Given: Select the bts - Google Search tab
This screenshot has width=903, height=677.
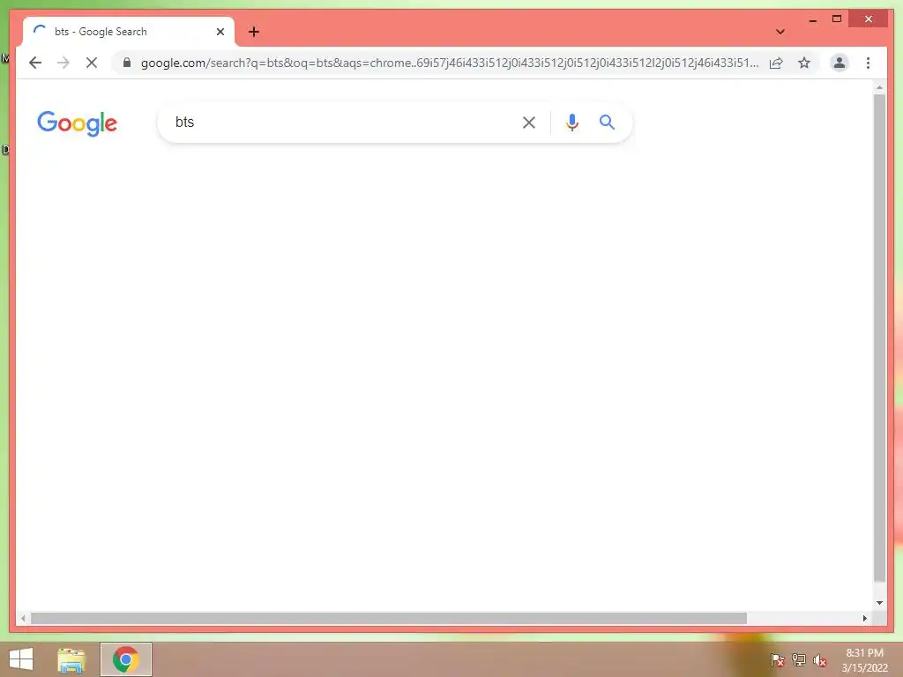Looking at the screenshot, I should 129,32.
